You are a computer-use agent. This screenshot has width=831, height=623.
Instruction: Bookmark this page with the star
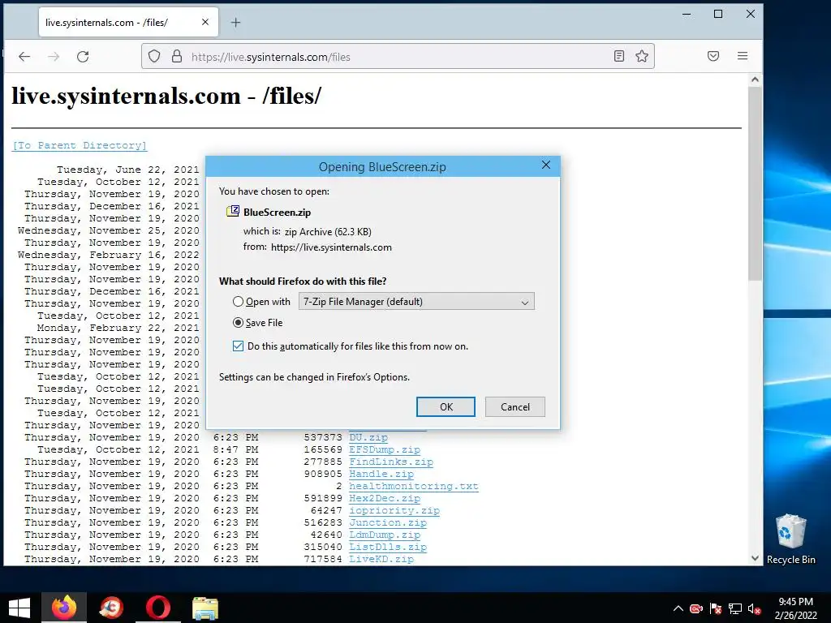(642, 56)
